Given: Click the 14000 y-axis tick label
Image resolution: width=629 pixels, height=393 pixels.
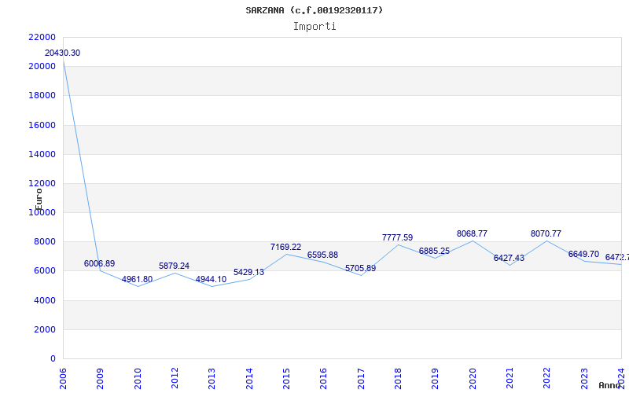Looking at the screenshot, I should click(42, 154).
